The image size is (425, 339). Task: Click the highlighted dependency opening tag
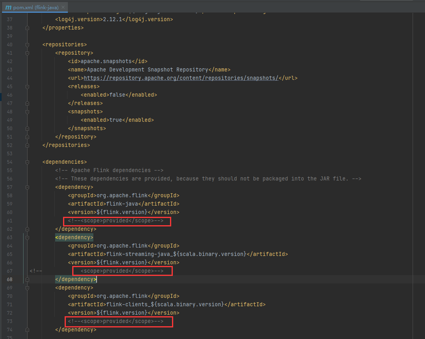[x=74, y=237]
